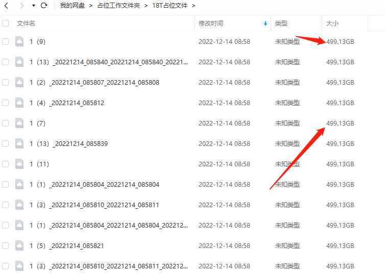385x274 pixels.
Task: Check the box for 1 (5) _20221214_085821
Action: [6, 245]
